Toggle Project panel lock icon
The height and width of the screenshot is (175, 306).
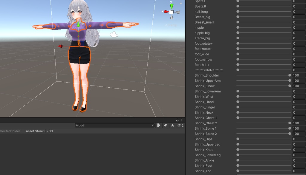point(177,120)
